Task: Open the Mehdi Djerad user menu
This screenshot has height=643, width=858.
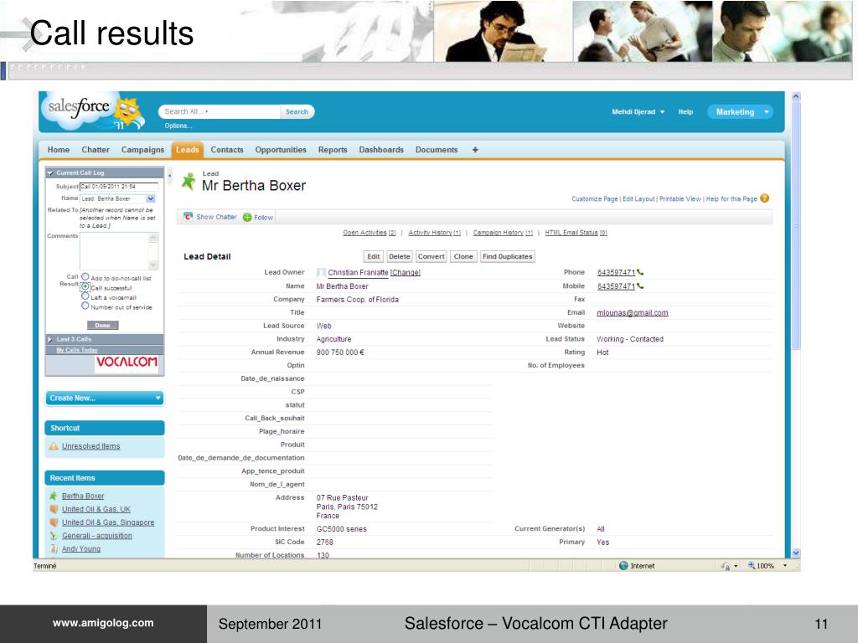Action: tap(638, 111)
